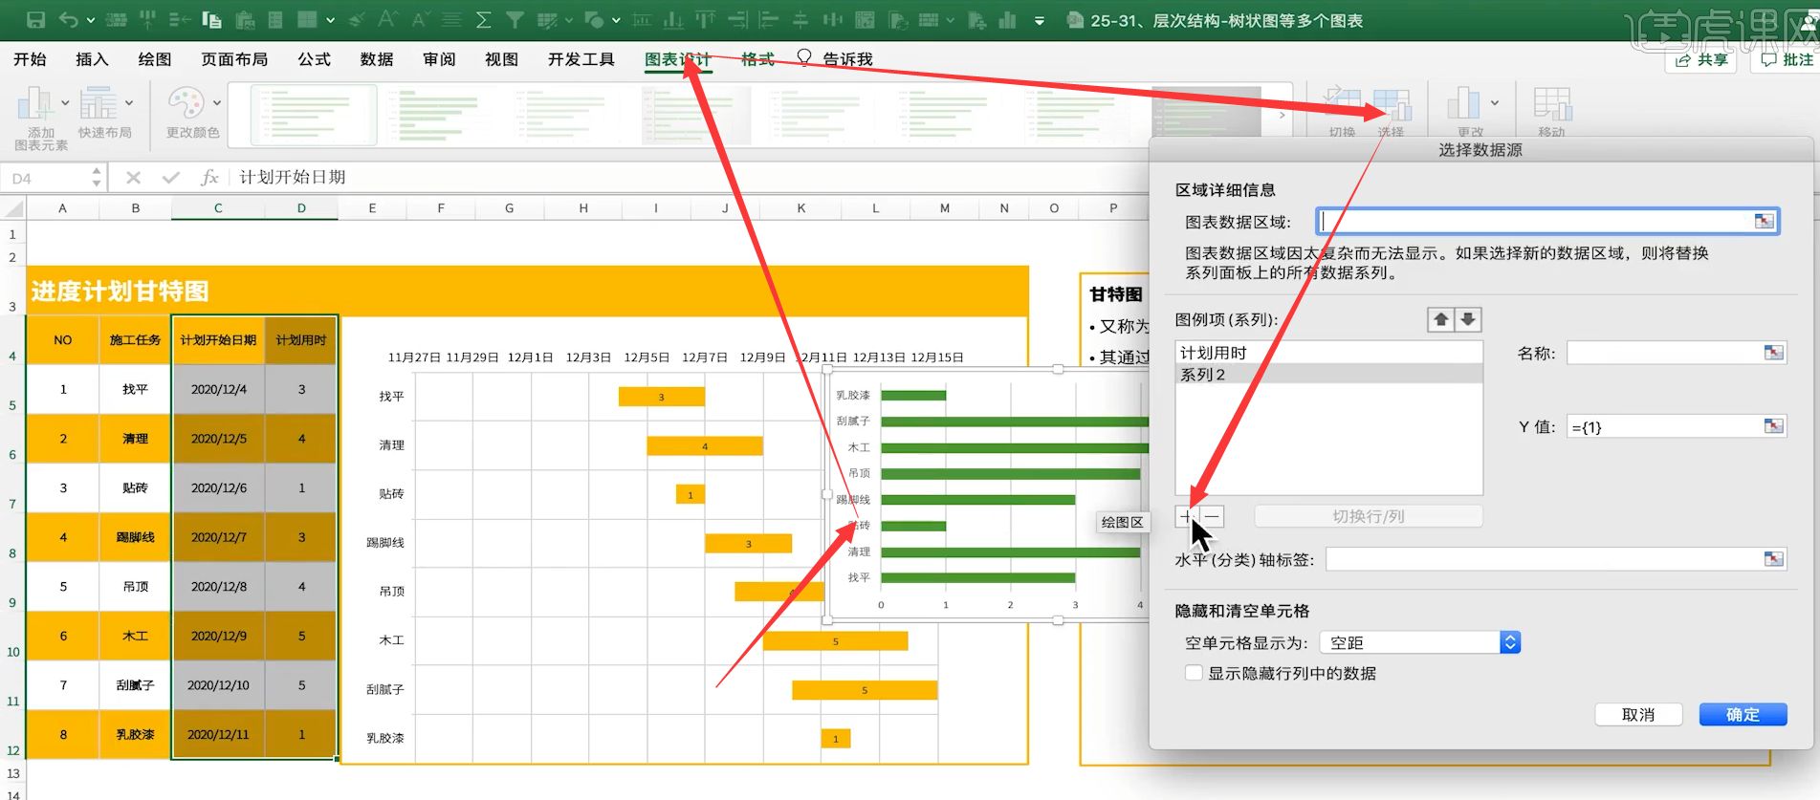Image resolution: width=1820 pixels, height=800 pixels.
Task: Move series up with arrow button
Action: 1440,319
